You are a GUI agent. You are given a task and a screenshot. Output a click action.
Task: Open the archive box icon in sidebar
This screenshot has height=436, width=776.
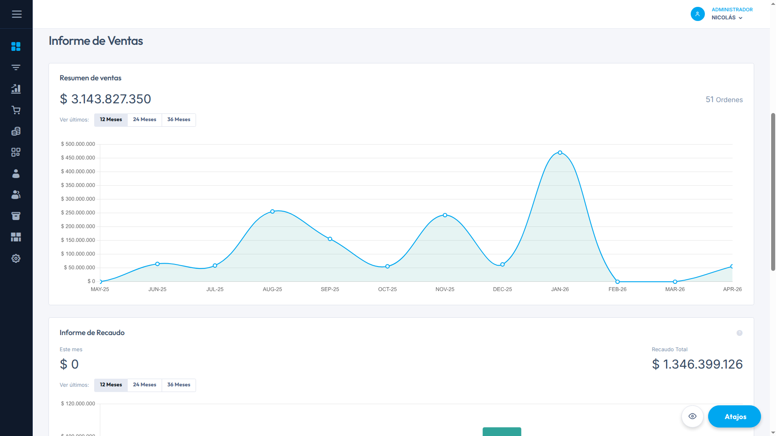coord(16,216)
